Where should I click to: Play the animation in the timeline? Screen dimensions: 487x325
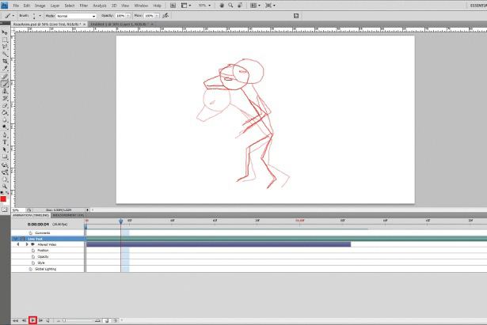coord(33,320)
